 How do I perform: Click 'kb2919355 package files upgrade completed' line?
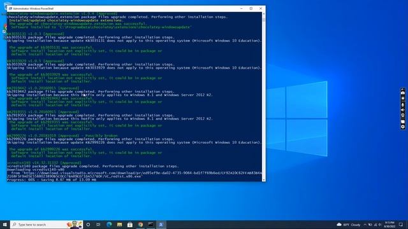click(91, 115)
